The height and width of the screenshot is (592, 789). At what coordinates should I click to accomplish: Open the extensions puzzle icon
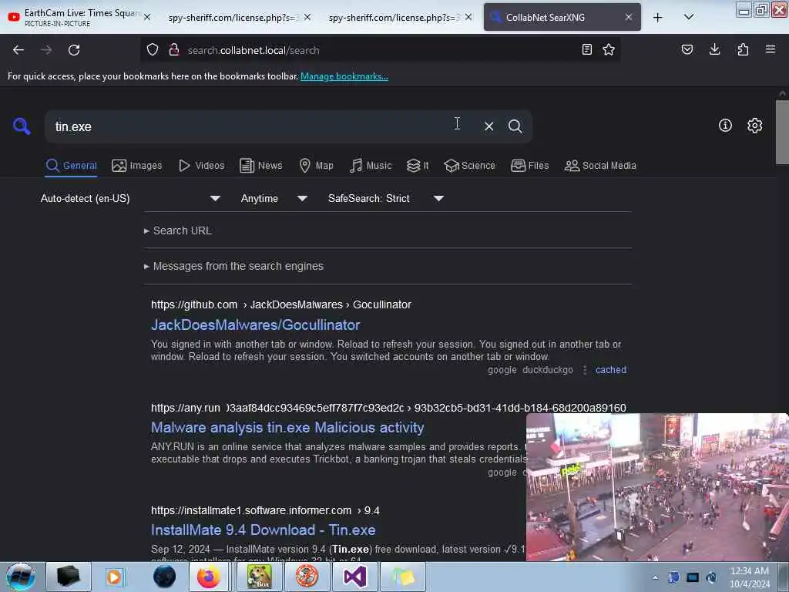pyautogui.click(x=743, y=49)
